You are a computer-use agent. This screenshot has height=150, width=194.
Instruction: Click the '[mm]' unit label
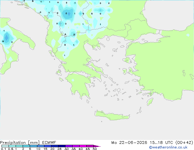click(34, 143)
